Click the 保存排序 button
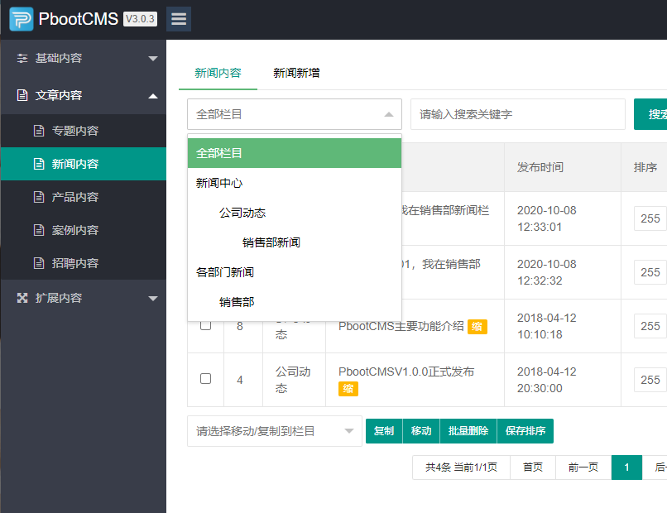Image resolution: width=667 pixels, height=513 pixels. (527, 430)
